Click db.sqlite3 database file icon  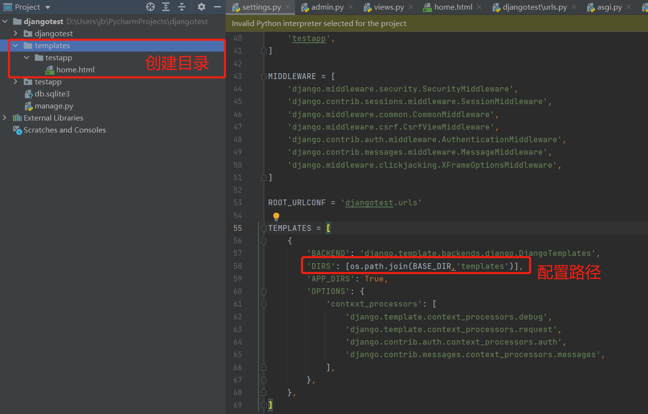pyautogui.click(x=28, y=93)
